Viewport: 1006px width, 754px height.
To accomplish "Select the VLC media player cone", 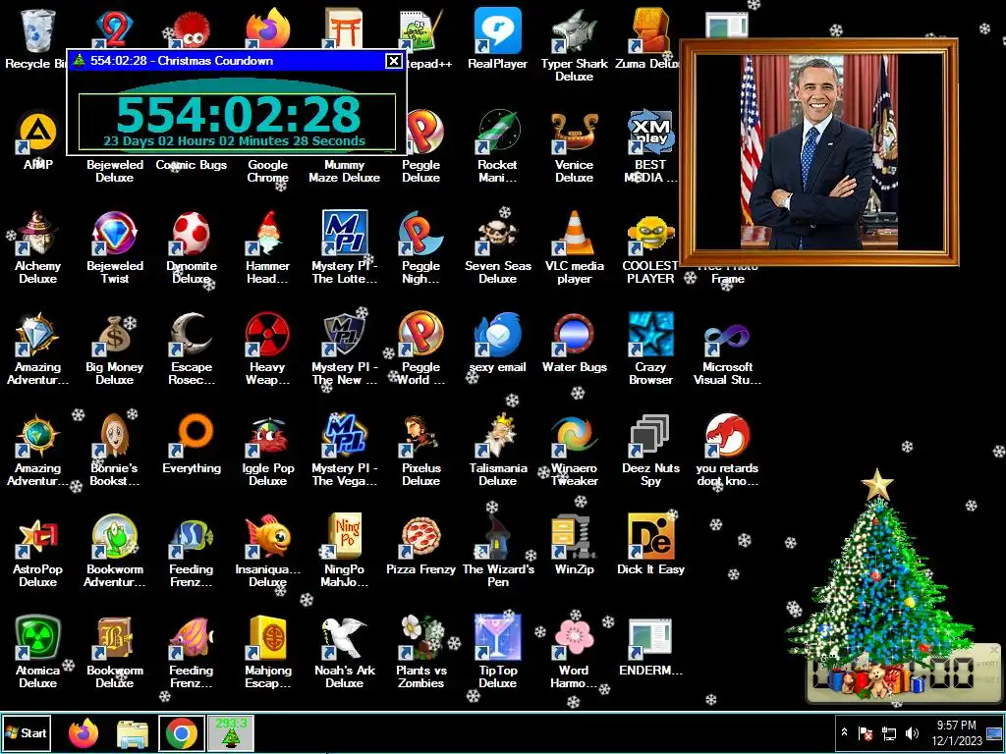I will (x=574, y=234).
